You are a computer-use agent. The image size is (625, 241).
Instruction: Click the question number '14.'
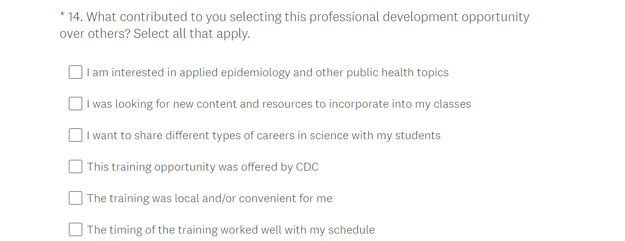click(75, 17)
